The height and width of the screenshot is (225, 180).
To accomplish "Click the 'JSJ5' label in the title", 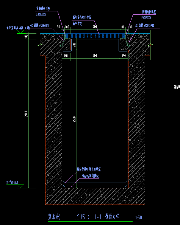I will click(x=80, y=217).
